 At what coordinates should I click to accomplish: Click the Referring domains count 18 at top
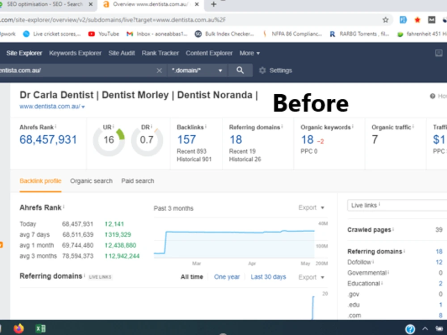point(236,139)
